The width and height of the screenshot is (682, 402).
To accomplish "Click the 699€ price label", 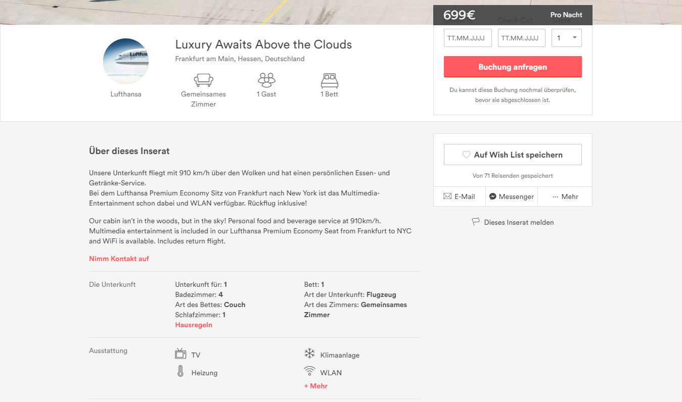I will tap(459, 15).
